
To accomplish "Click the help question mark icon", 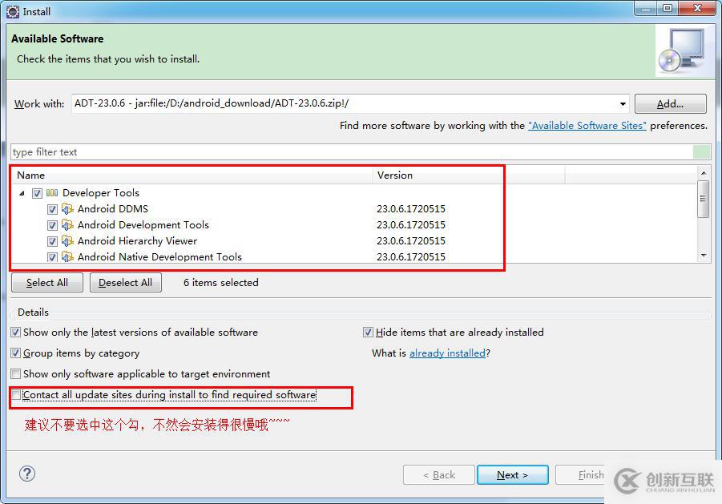I will 27,474.
